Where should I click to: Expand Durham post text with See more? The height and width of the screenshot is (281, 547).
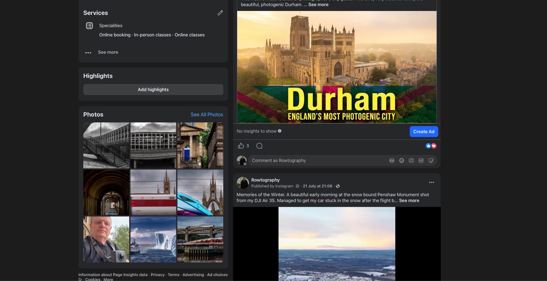pyautogui.click(x=318, y=5)
